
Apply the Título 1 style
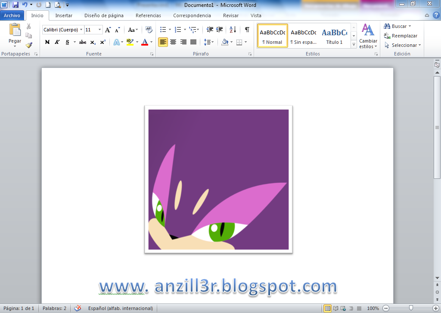click(334, 36)
